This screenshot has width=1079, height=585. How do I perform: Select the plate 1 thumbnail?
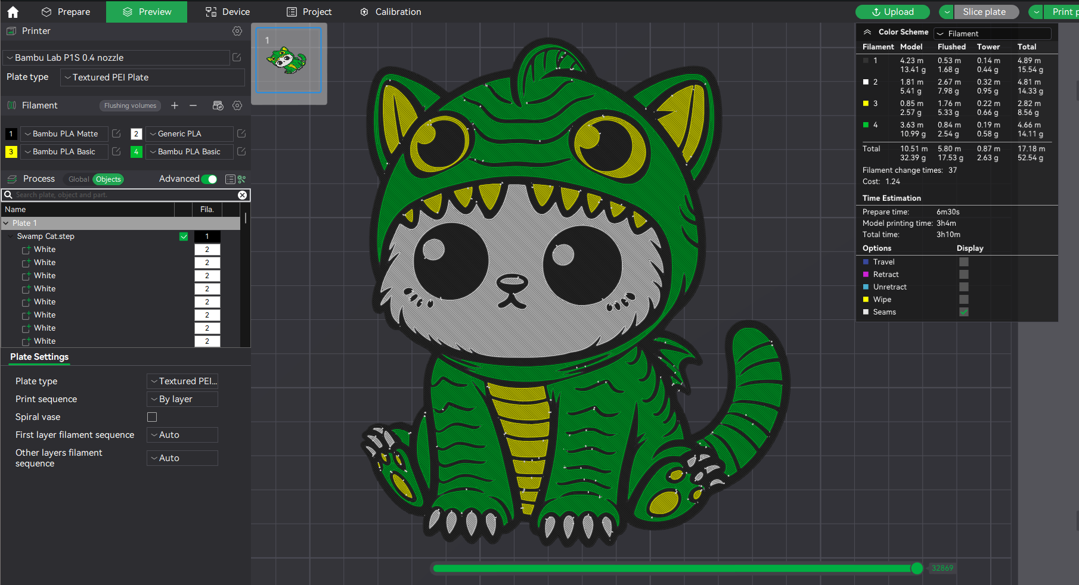point(289,60)
